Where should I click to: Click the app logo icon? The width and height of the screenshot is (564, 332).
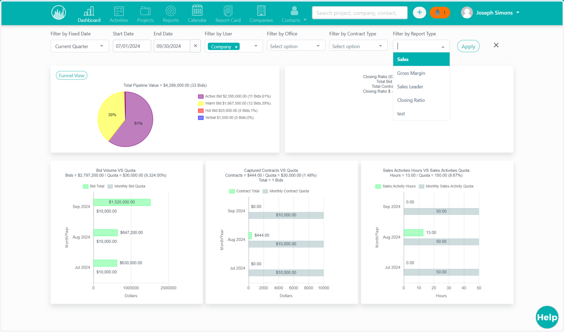(59, 13)
